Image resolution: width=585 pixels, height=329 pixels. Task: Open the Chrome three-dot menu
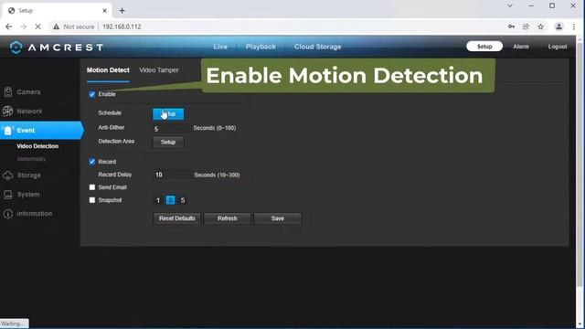pyautogui.click(x=574, y=27)
